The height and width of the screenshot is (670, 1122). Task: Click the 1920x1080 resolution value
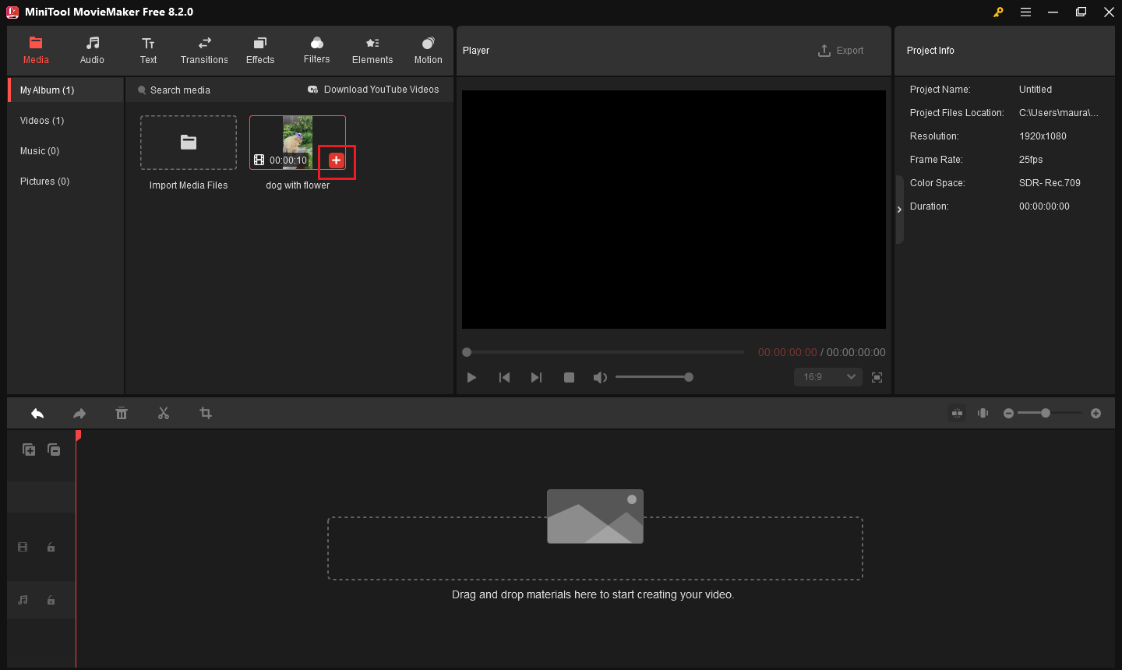[1043, 136]
